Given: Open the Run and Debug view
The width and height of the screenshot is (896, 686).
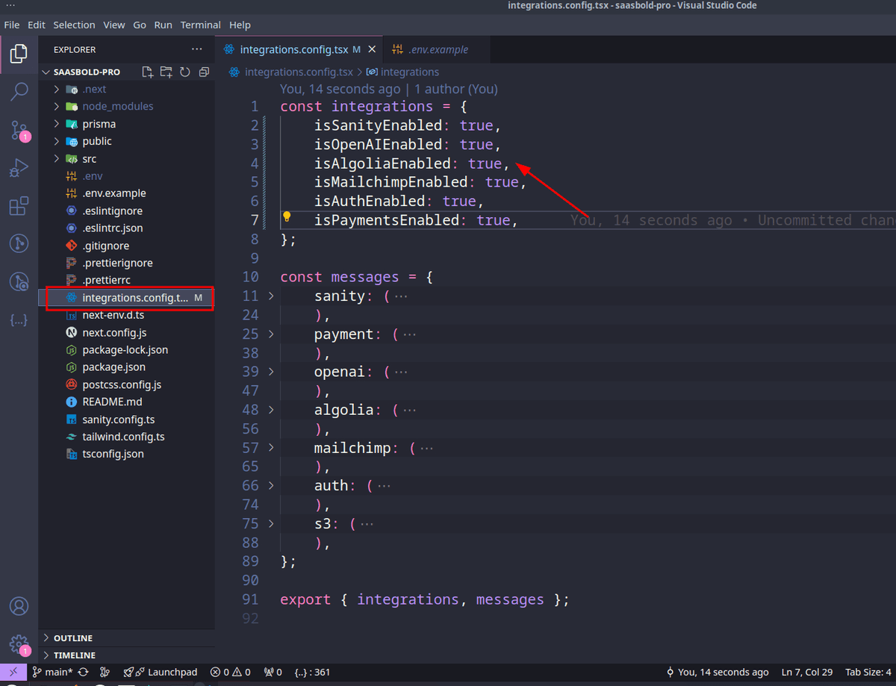Looking at the screenshot, I should point(19,168).
